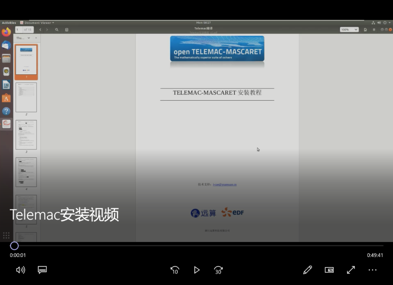Click the i-cae@yuansuan.cn support email link
This screenshot has width=393, height=285.
tap(225, 185)
